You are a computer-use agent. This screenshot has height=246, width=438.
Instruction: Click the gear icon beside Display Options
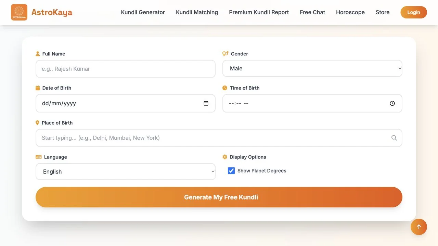225,157
